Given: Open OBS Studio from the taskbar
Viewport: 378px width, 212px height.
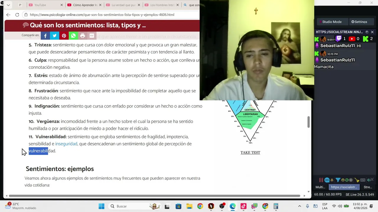Looking at the screenshot, I should pos(222,206).
